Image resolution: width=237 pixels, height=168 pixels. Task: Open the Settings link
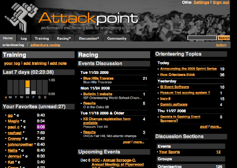pyautogui.click(x=201, y=2)
